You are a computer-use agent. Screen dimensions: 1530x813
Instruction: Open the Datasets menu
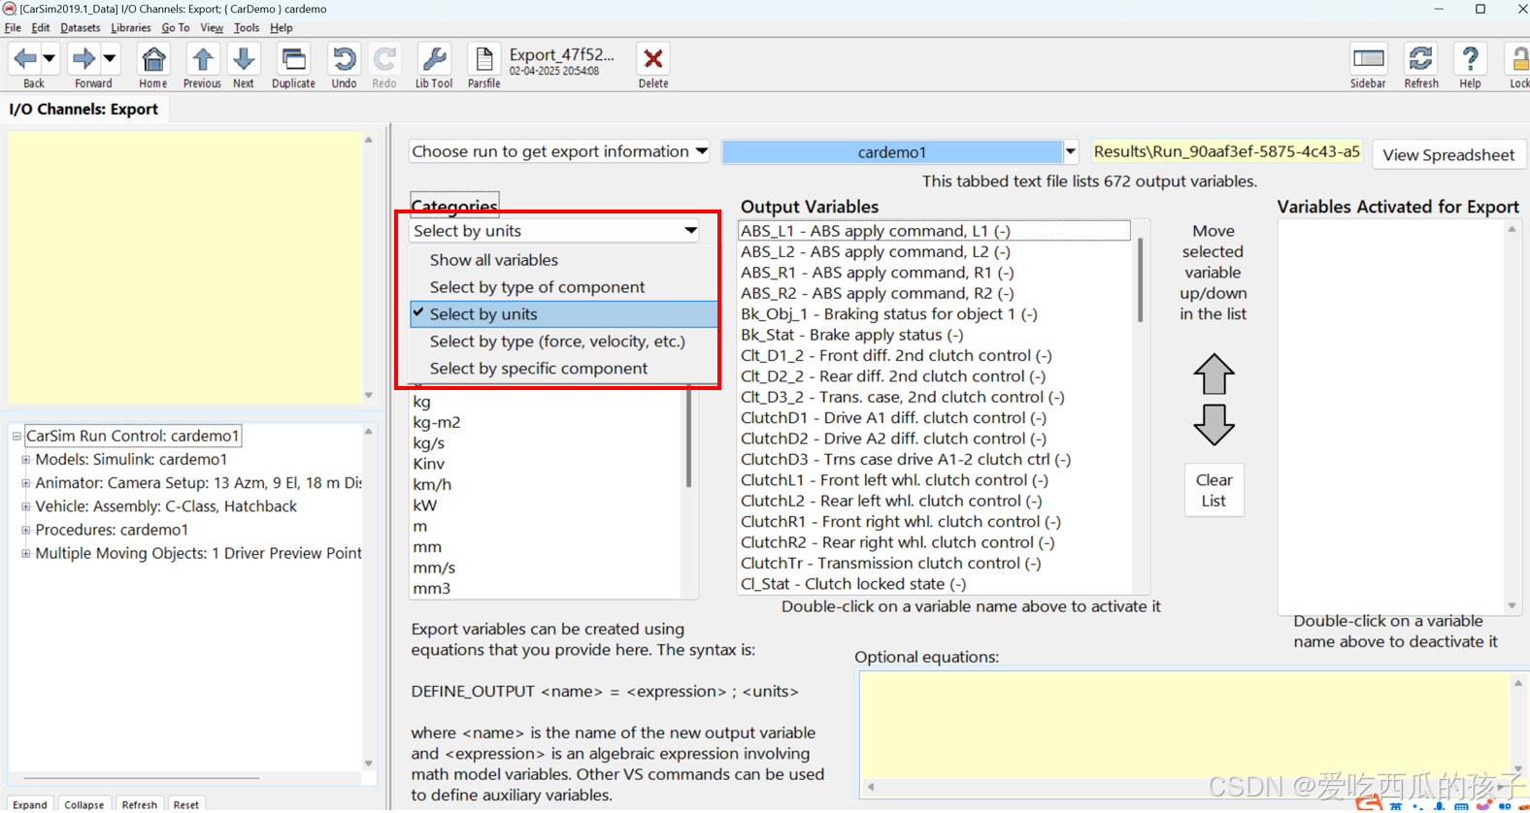tap(81, 28)
